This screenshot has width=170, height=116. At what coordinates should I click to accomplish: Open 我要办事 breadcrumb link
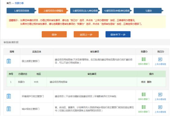pos(19,3)
